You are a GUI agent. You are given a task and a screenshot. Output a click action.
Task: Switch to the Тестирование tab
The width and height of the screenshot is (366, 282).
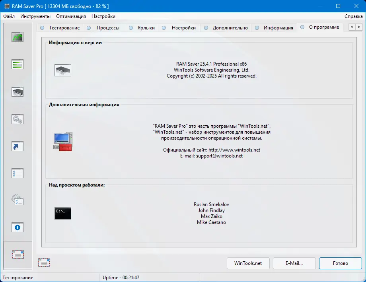(60, 28)
